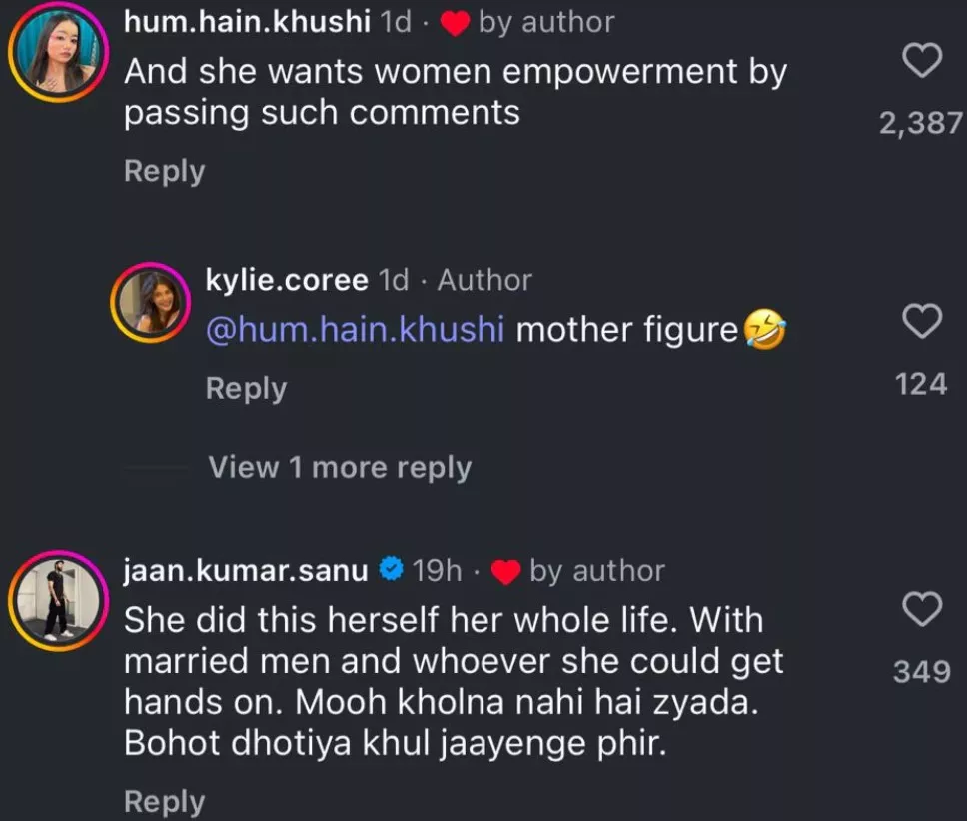Click the blue verified badge

(393, 570)
